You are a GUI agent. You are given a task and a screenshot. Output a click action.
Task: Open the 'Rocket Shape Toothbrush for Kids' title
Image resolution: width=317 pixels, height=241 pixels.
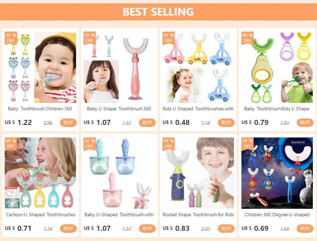(x=198, y=215)
